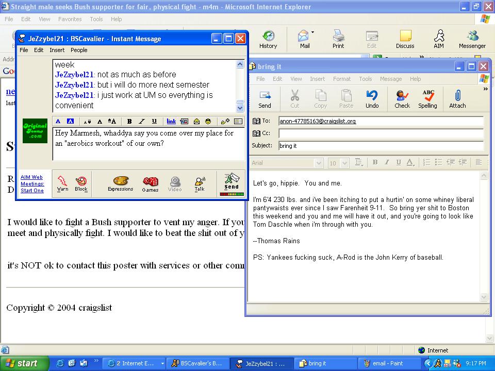Image resolution: width=495 pixels, height=371 pixels.
Task: Click the AIM message text box
Action: (x=148, y=144)
